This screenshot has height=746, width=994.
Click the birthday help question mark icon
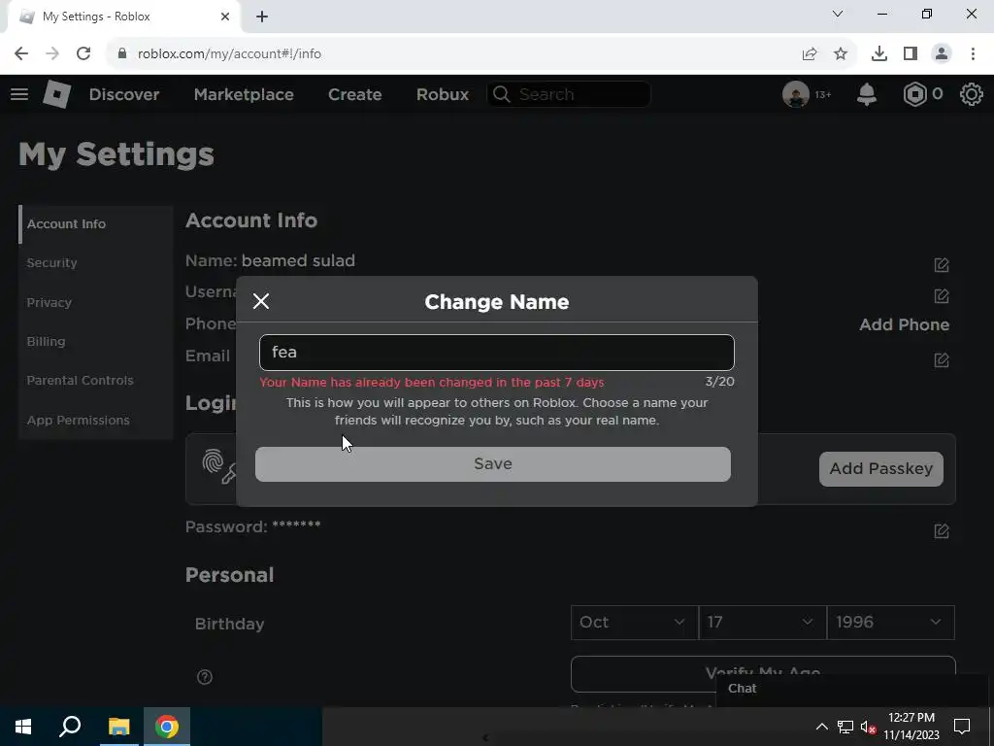pos(205,677)
